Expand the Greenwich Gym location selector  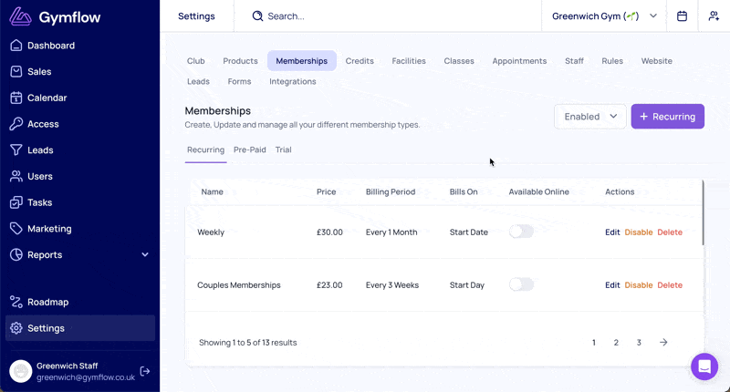(604, 16)
